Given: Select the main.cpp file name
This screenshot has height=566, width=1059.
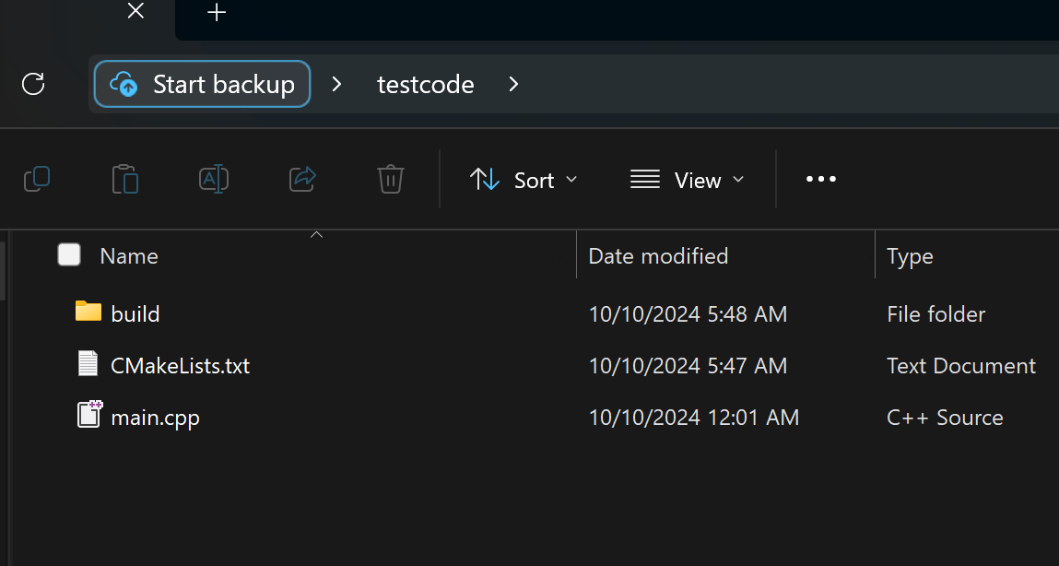Looking at the screenshot, I should click(x=156, y=419).
